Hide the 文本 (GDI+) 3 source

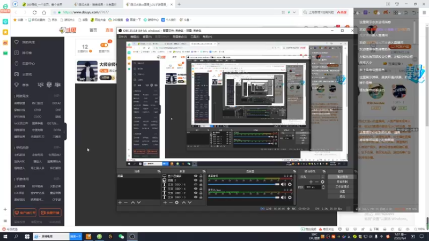pyautogui.click(x=196, y=197)
